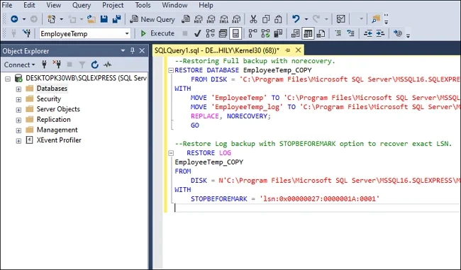Auto-hide the Object Explorer panel pin

(x=133, y=51)
